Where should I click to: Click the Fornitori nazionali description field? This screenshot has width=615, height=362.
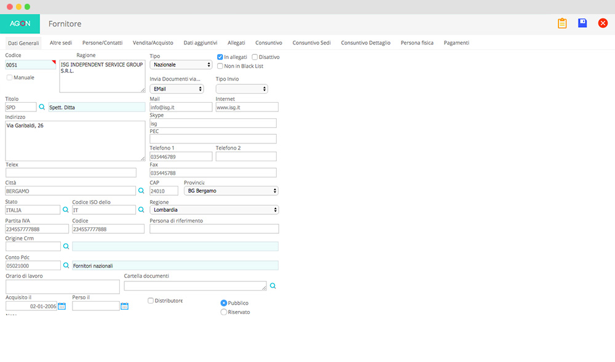[x=175, y=265]
